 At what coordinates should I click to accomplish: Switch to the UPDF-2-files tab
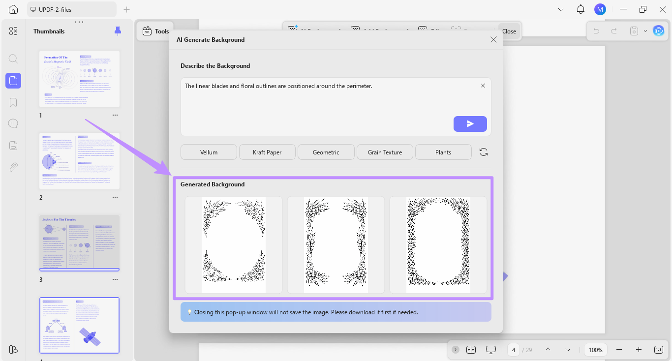point(72,9)
